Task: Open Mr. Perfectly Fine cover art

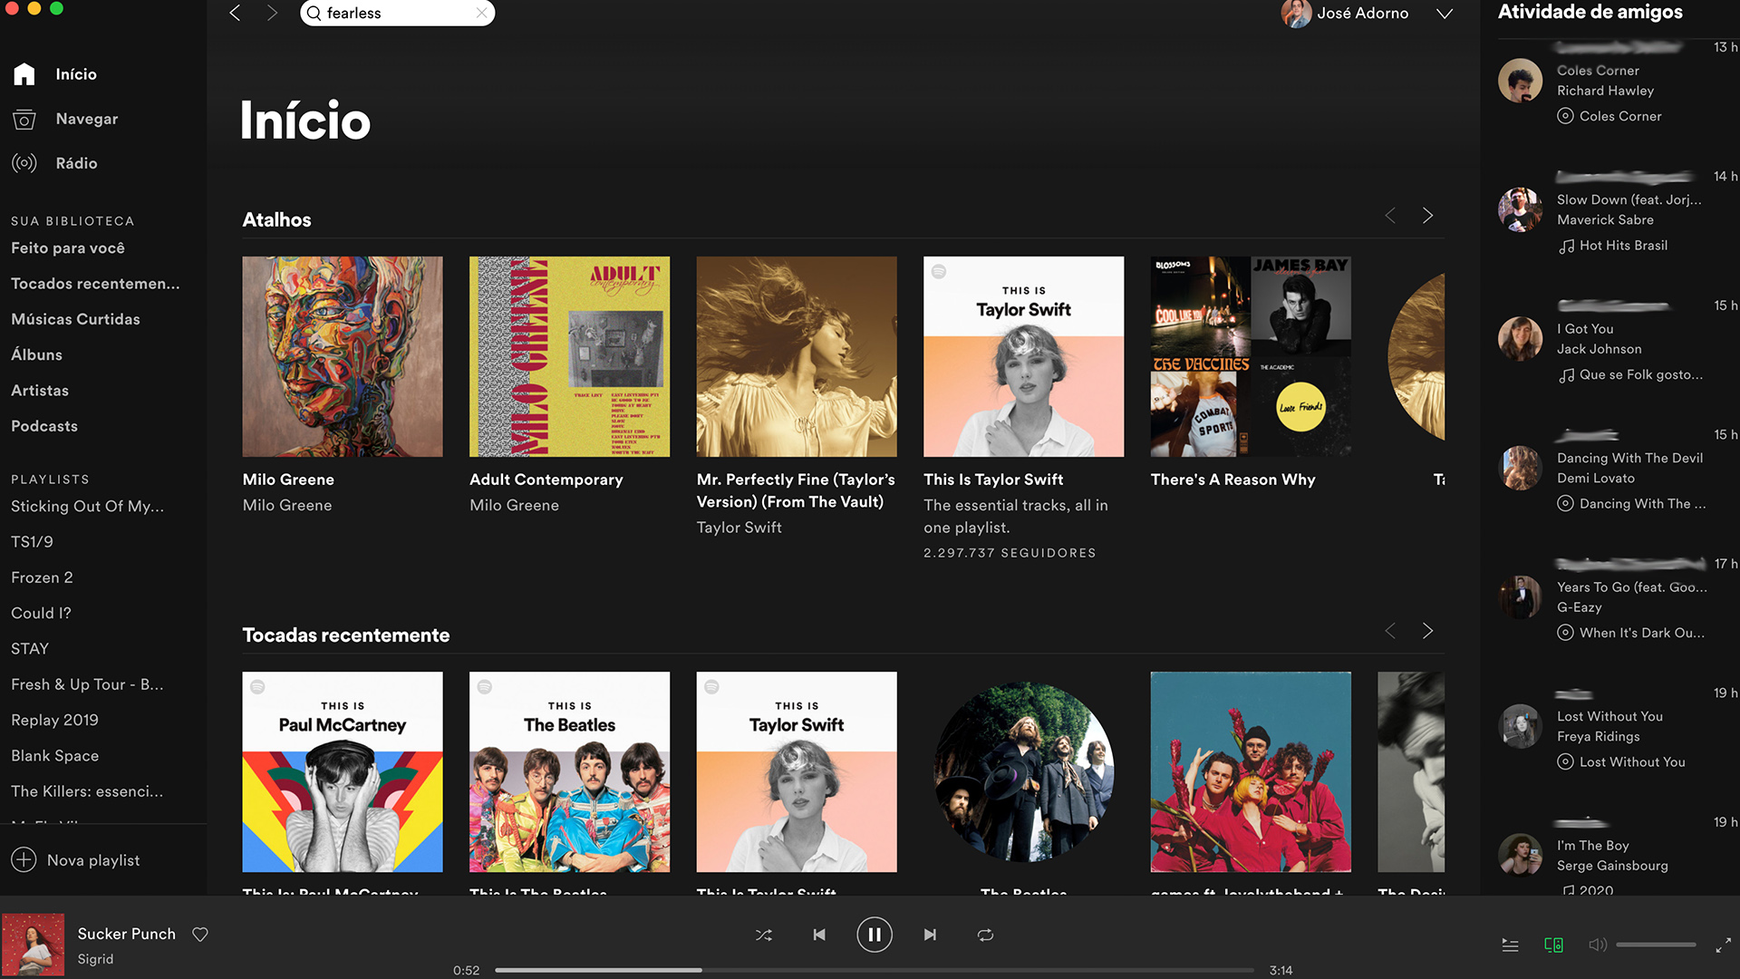Action: point(797,356)
